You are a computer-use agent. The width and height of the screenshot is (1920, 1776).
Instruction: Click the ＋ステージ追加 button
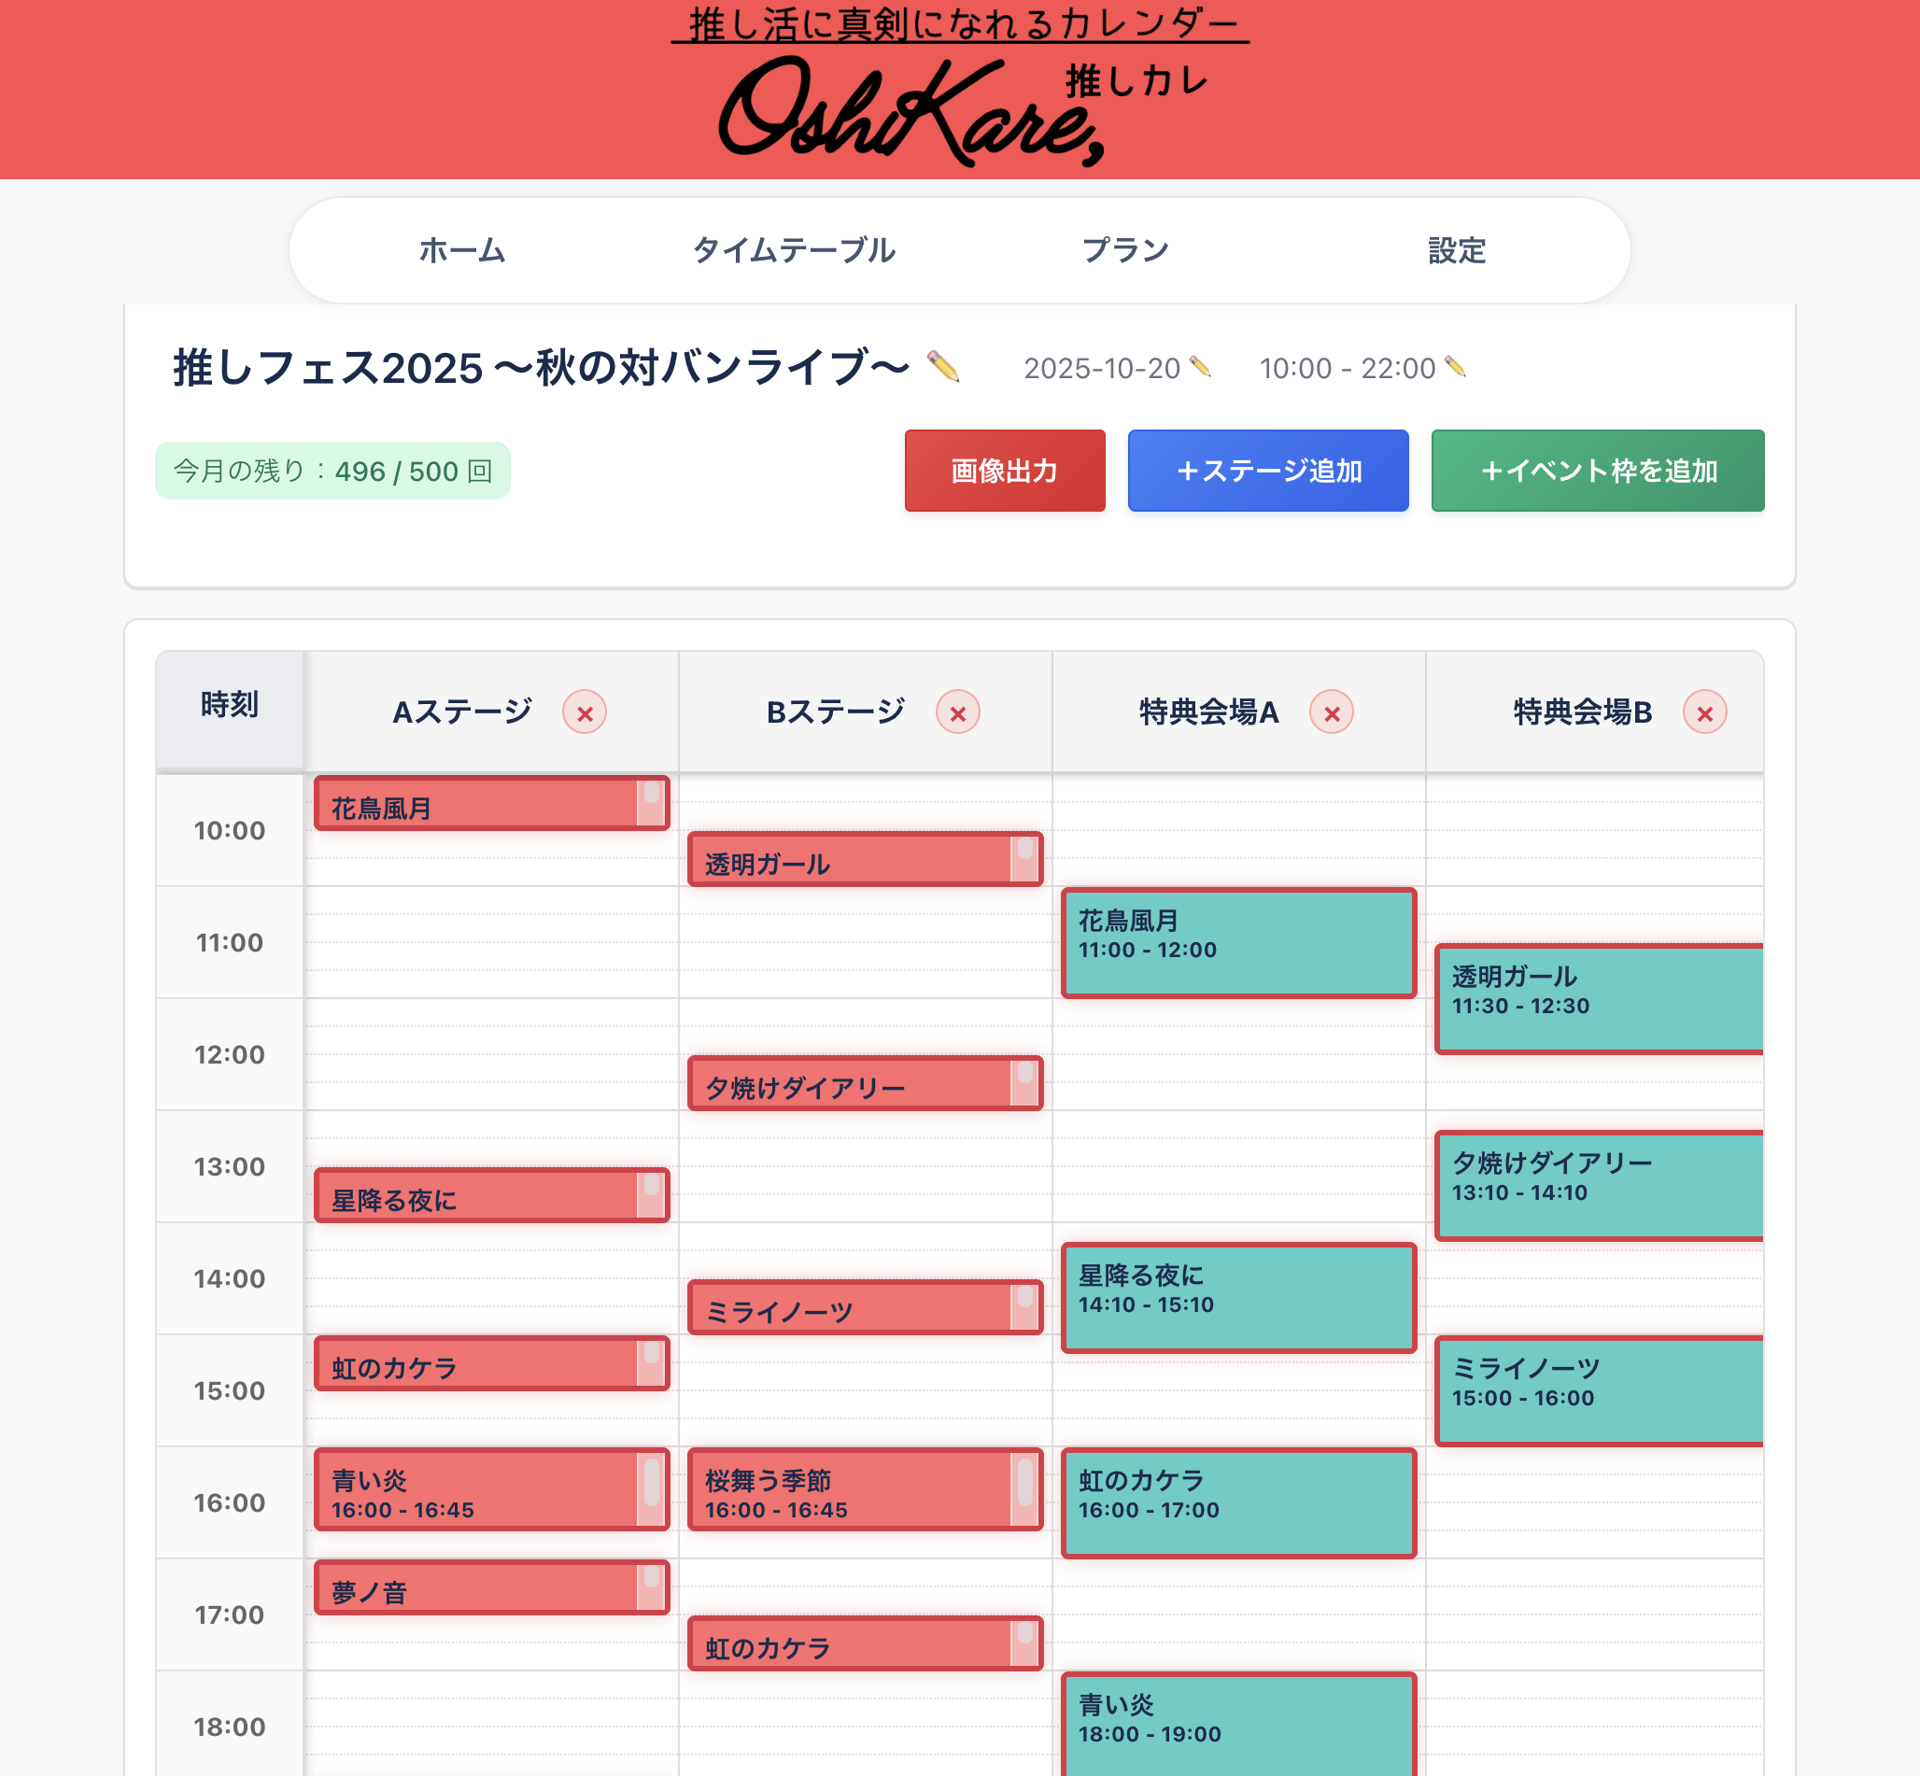(x=1267, y=471)
